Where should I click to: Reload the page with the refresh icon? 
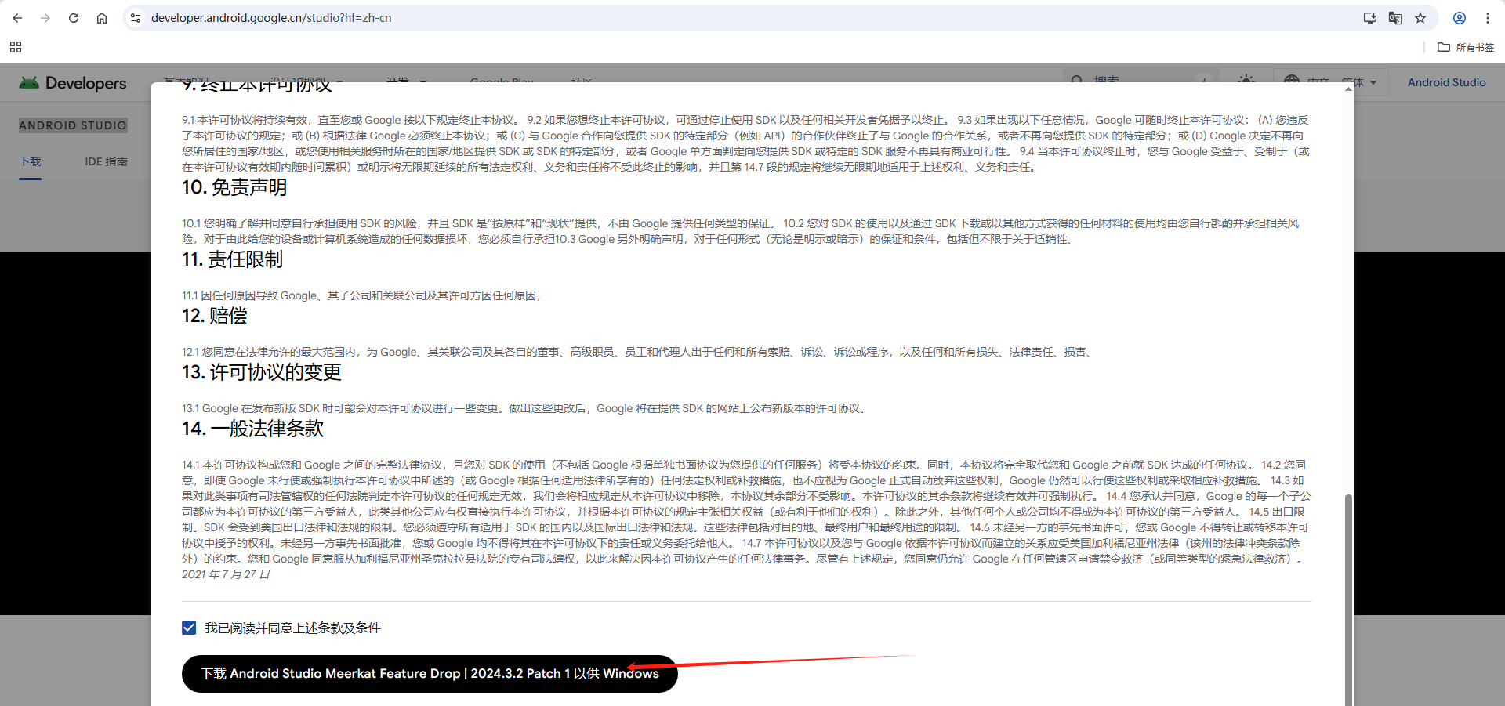(74, 18)
